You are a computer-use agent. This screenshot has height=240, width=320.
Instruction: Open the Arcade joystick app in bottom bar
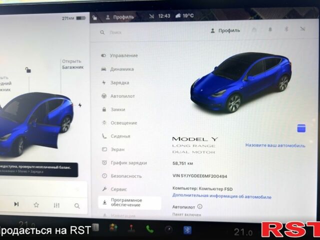tap(131, 228)
